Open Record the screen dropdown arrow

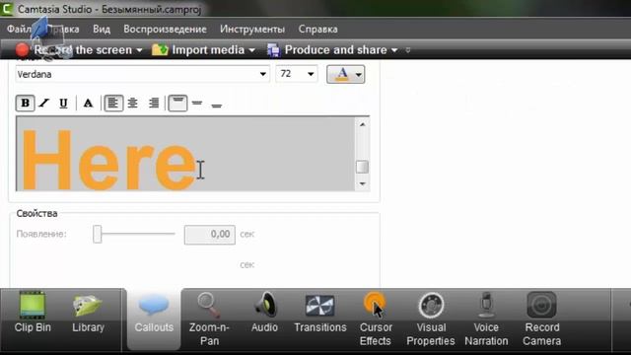tap(139, 50)
